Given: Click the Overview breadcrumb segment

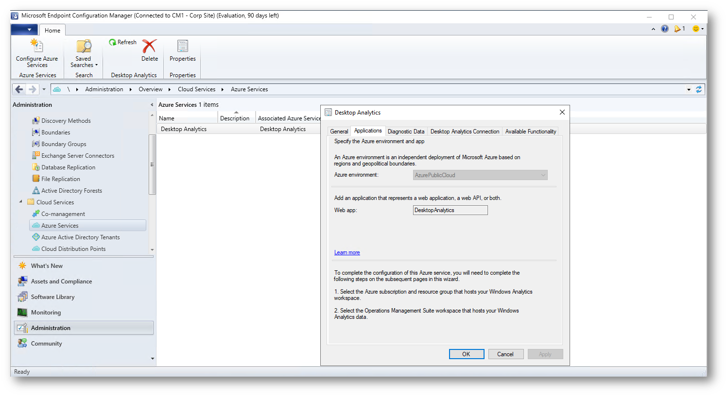Looking at the screenshot, I should pyautogui.click(x=151, y=89).
